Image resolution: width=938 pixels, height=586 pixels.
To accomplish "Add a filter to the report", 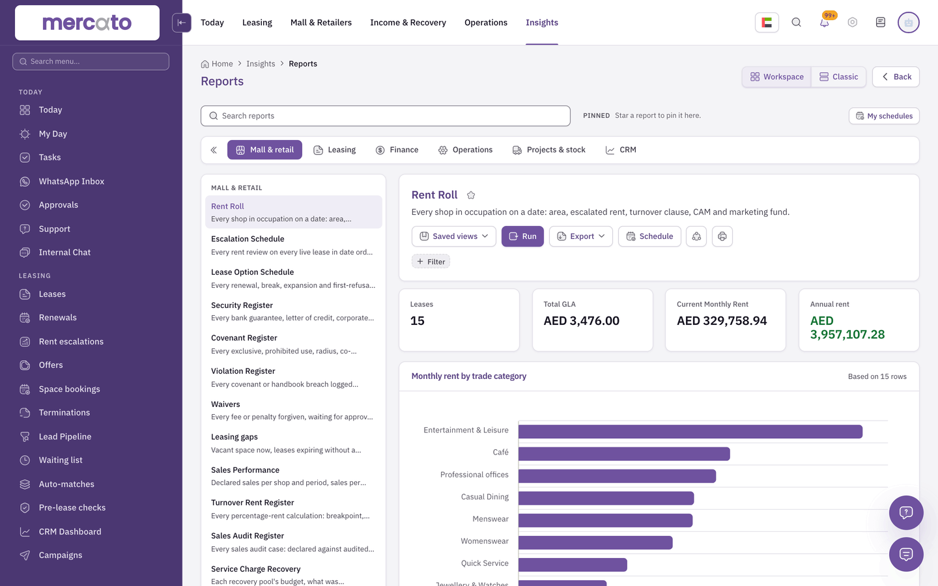I will pyautogui.click(x=431, y=262).
